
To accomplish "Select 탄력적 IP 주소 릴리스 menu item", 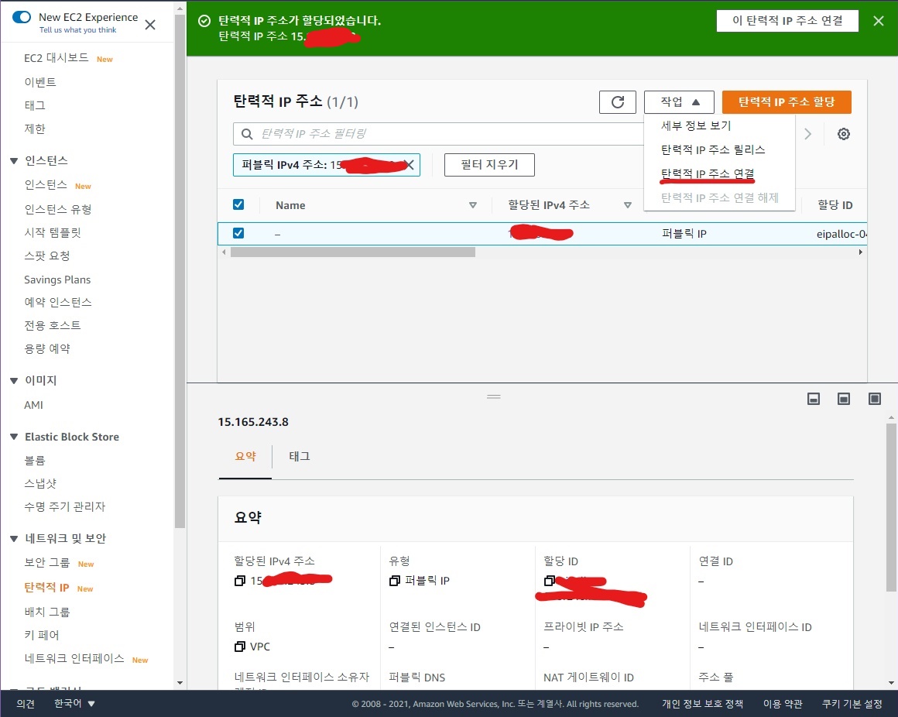I will [713, 149].
